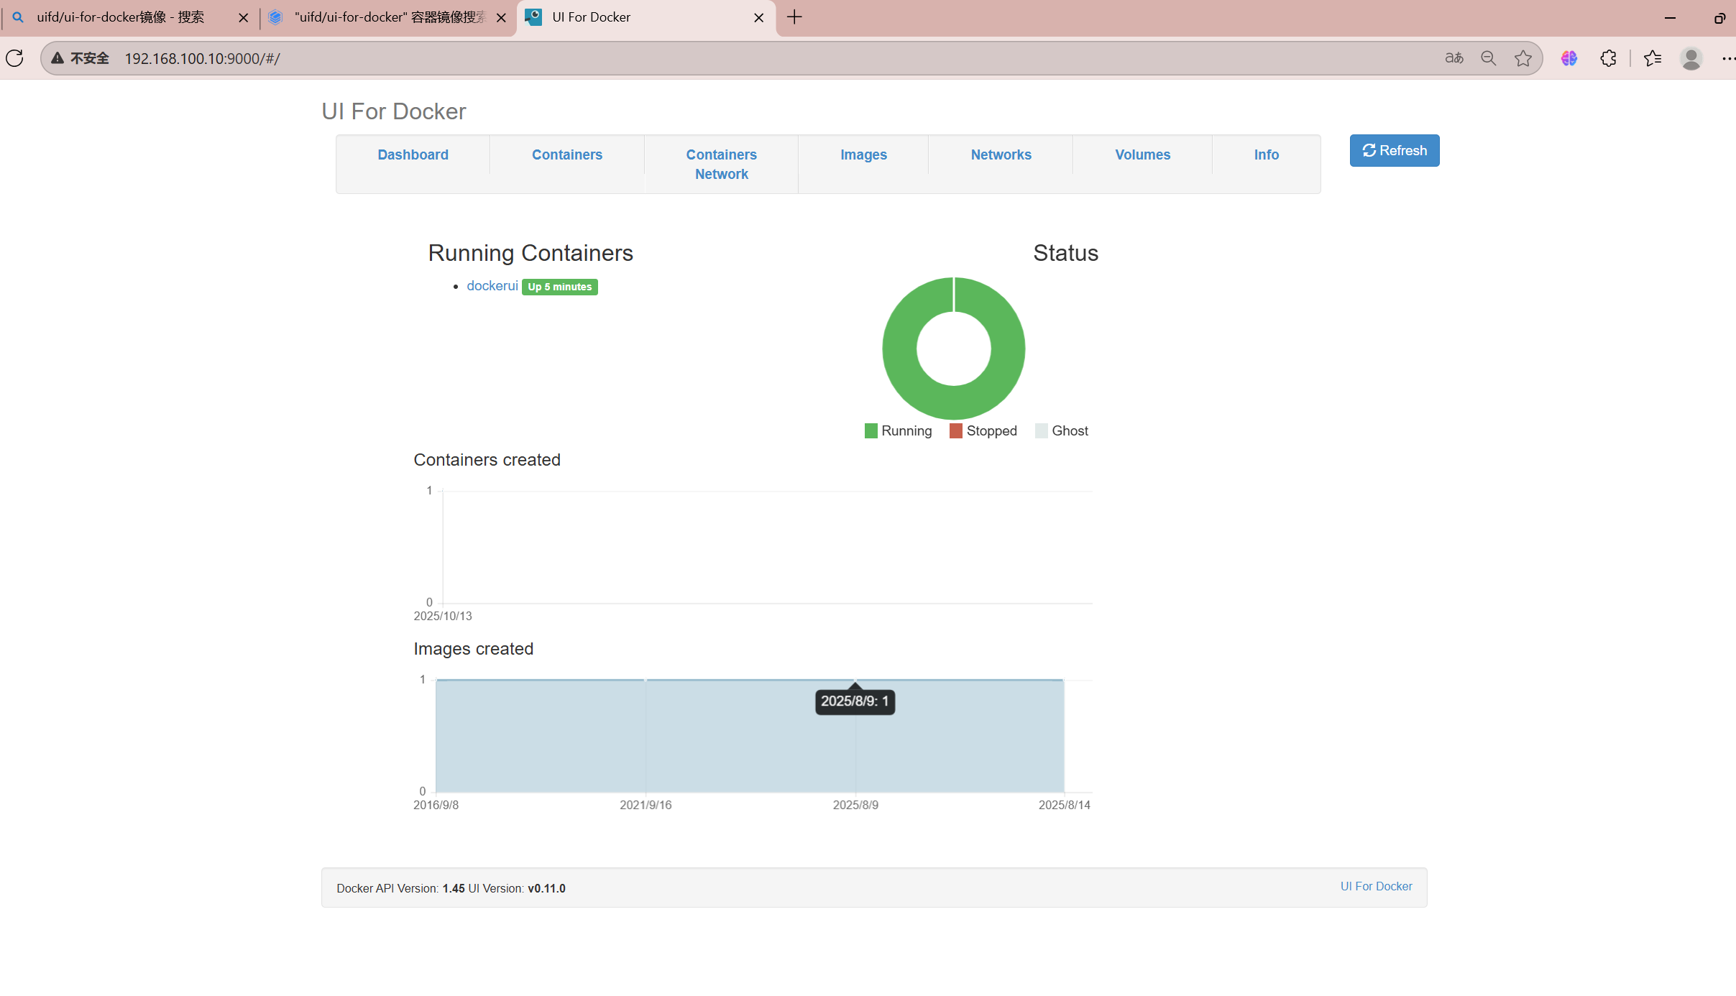Viewport: 1736px width, 996px height.
Task: Click the UI For Docker footer link
Action: pos(1376,886)
